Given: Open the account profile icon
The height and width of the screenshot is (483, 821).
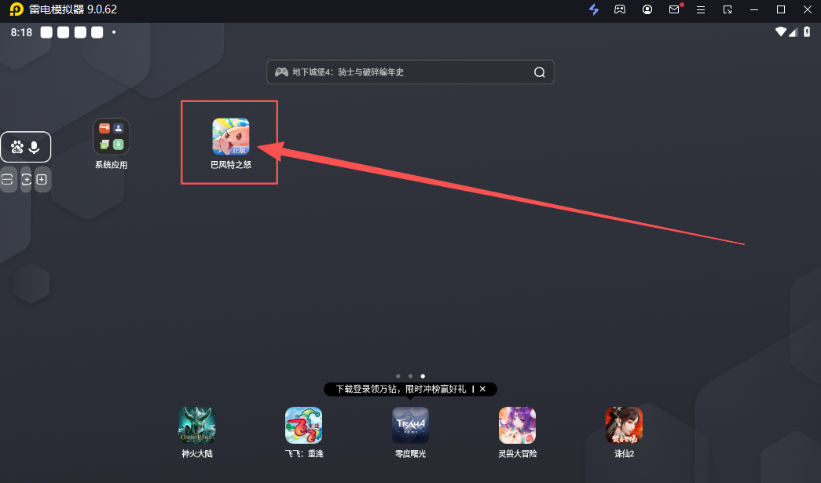Looking at the screenshot, I should [x=647, y=9].
